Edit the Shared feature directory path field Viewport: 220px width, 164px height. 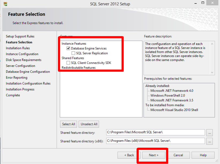coord(155,132)
